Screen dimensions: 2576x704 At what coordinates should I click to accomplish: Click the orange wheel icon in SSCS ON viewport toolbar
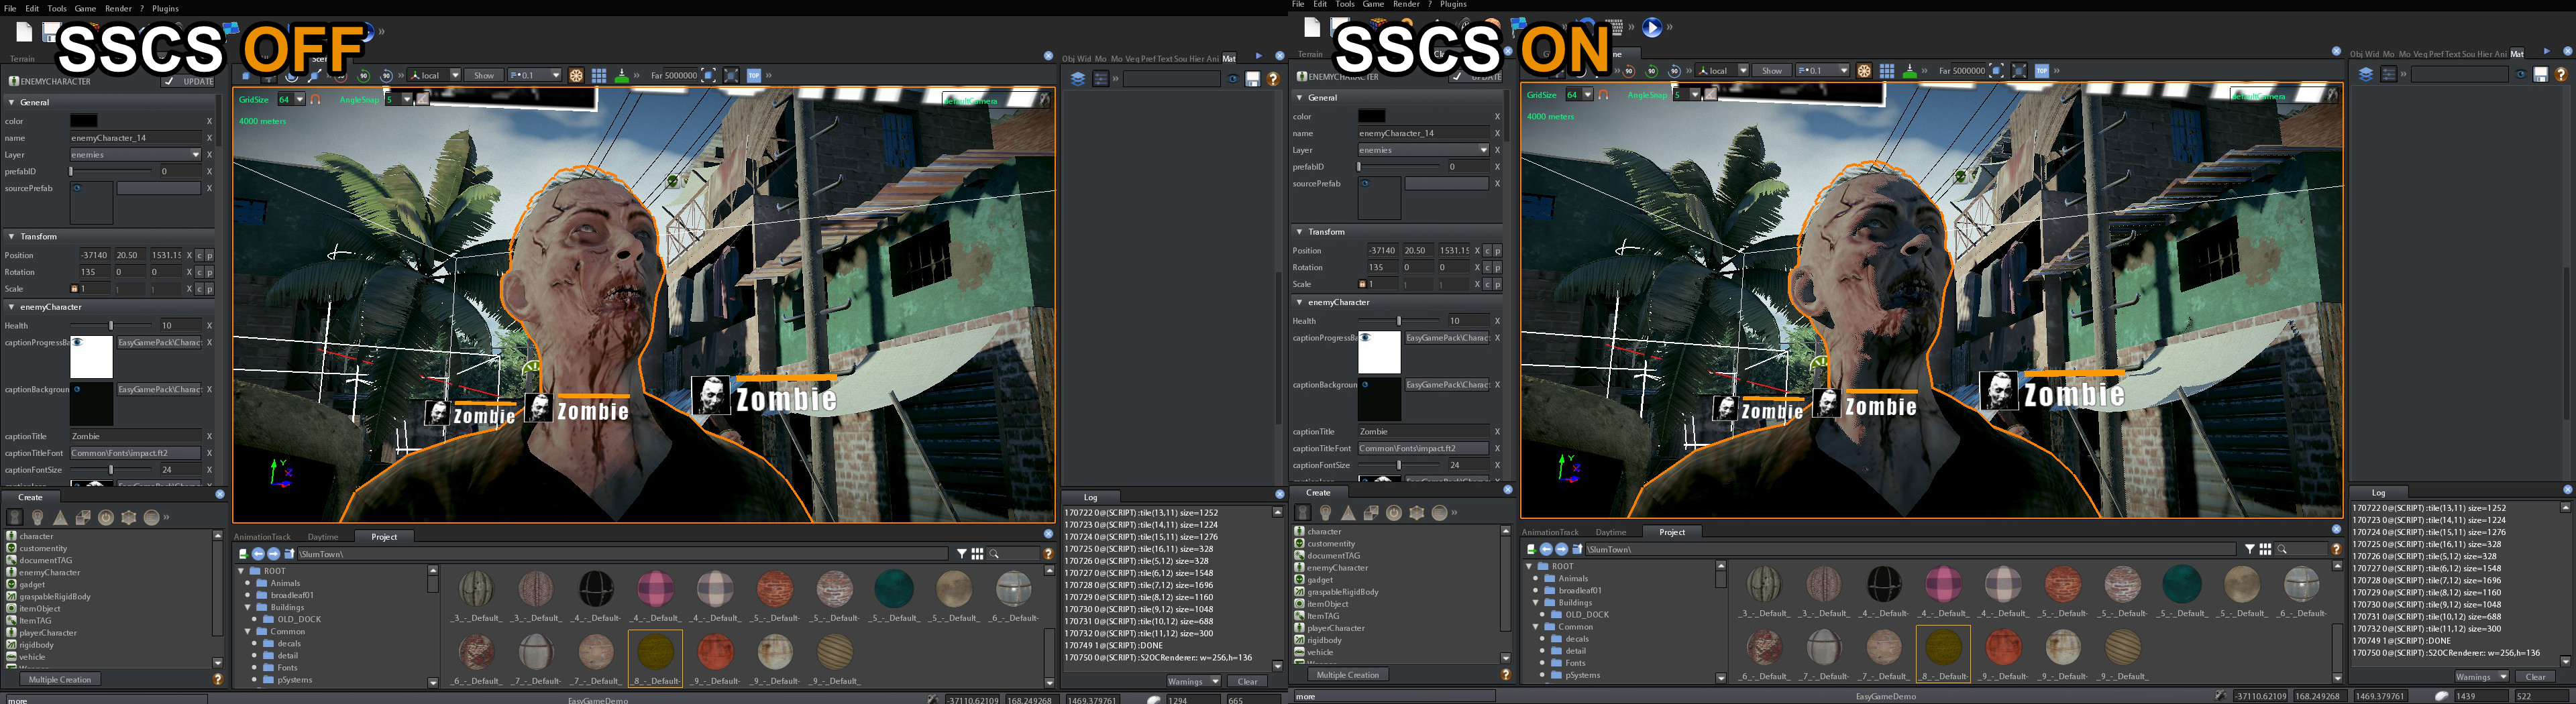(1864, 71)
